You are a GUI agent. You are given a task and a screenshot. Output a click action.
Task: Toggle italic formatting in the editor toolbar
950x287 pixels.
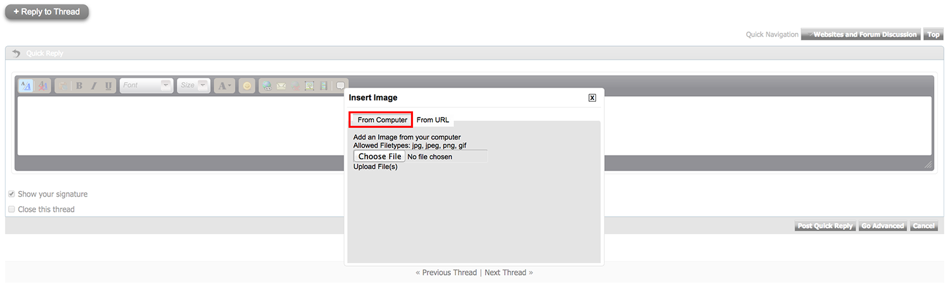click(x=94, y=85)
